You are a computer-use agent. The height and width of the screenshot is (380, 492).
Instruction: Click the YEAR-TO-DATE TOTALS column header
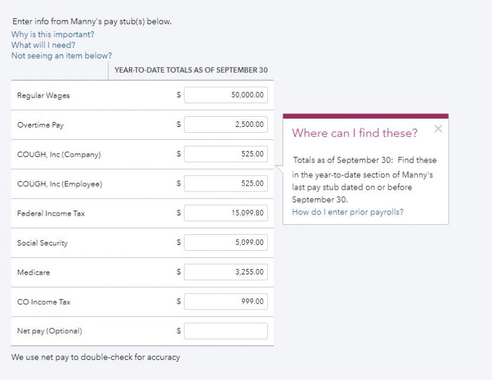(x=191, y=70)
